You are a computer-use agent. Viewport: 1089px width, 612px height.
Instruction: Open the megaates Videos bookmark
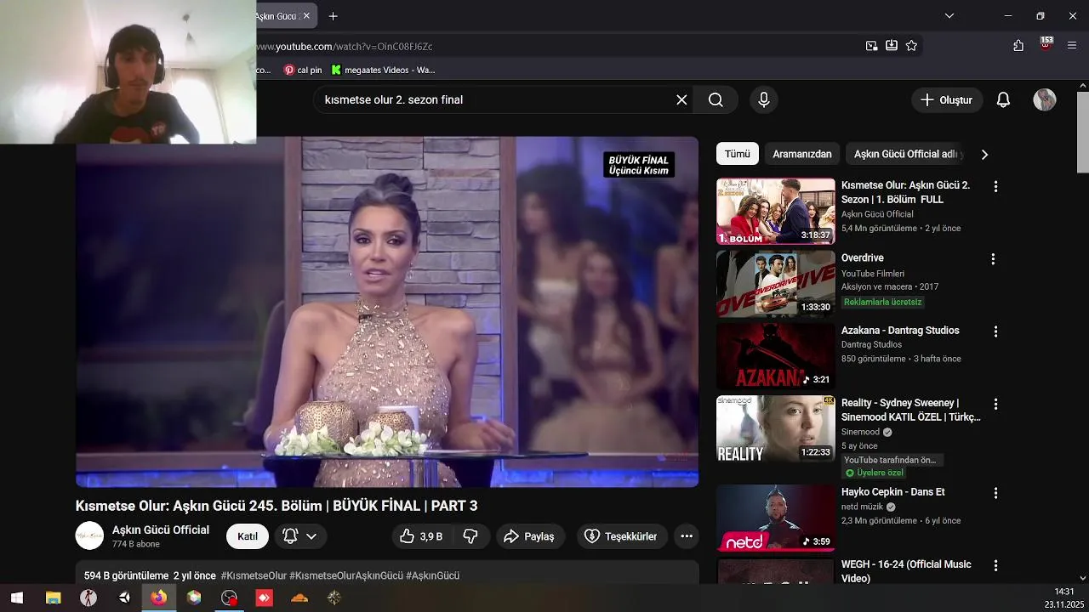pos(383,70)
